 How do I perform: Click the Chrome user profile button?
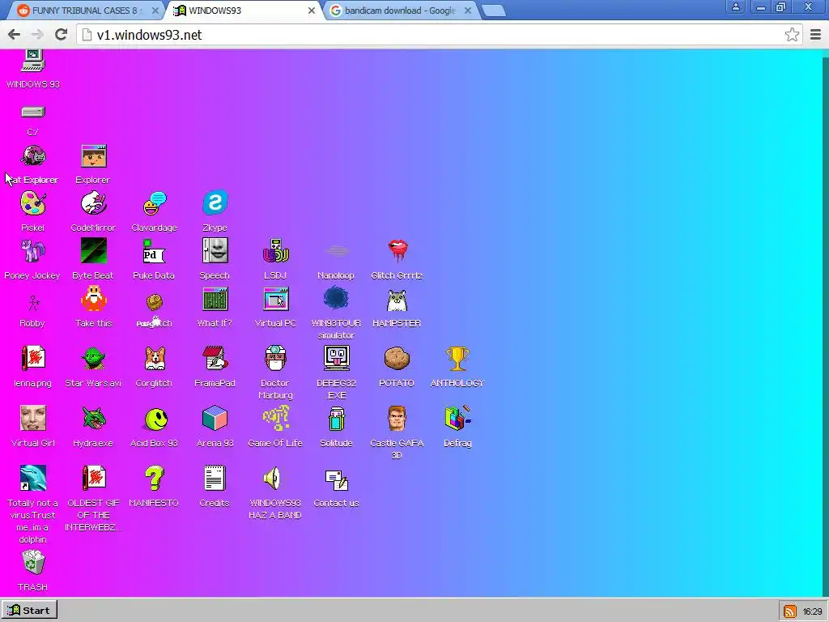pos(735,6)
